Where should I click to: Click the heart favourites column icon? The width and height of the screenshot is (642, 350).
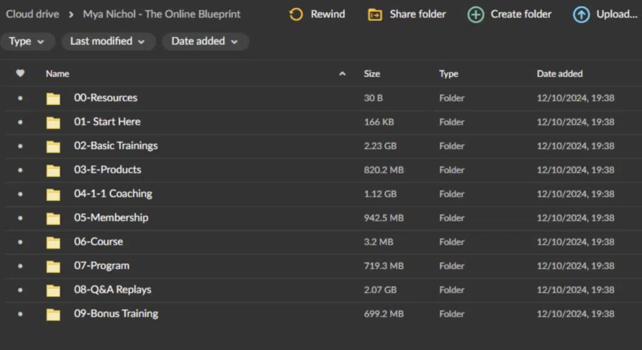pyautogui.click(x=20, y=73)
